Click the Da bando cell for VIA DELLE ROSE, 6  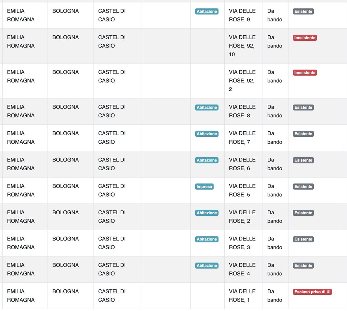click(x=274, y=164)
